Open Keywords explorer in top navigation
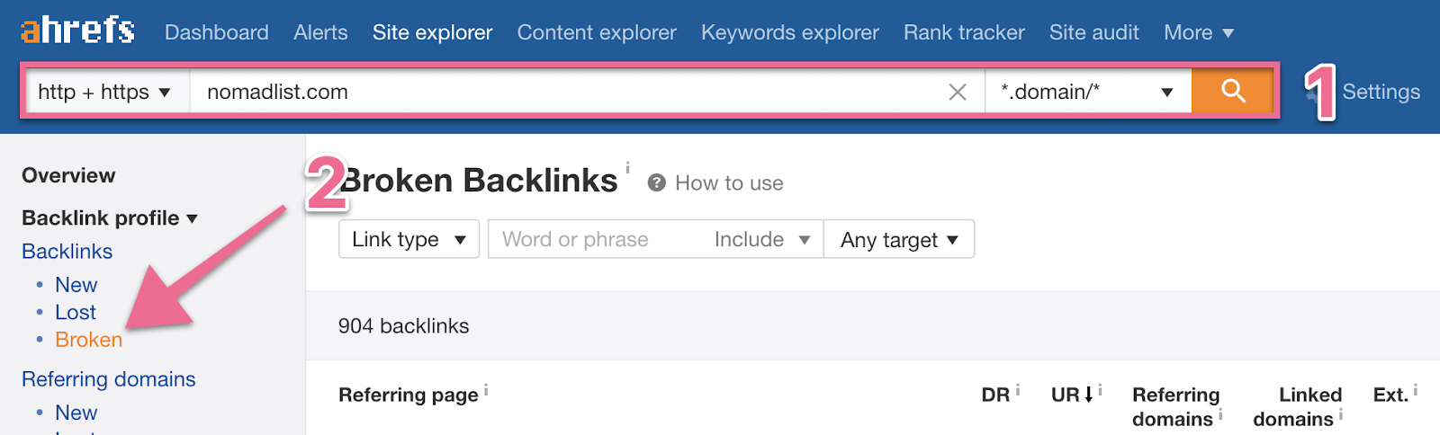 coord(789,32)
